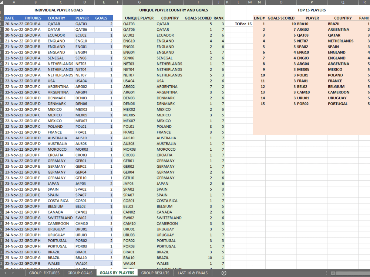The height and width of the screenshot is (277, 370).
Task: Click INDIVIDUAL PLAYER GOALS title
Action: pos(58,10)
